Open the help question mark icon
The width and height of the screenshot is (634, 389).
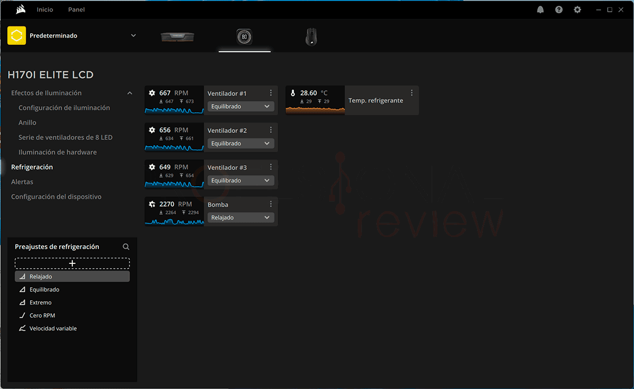pyautogui.click(x=559, y=10)
